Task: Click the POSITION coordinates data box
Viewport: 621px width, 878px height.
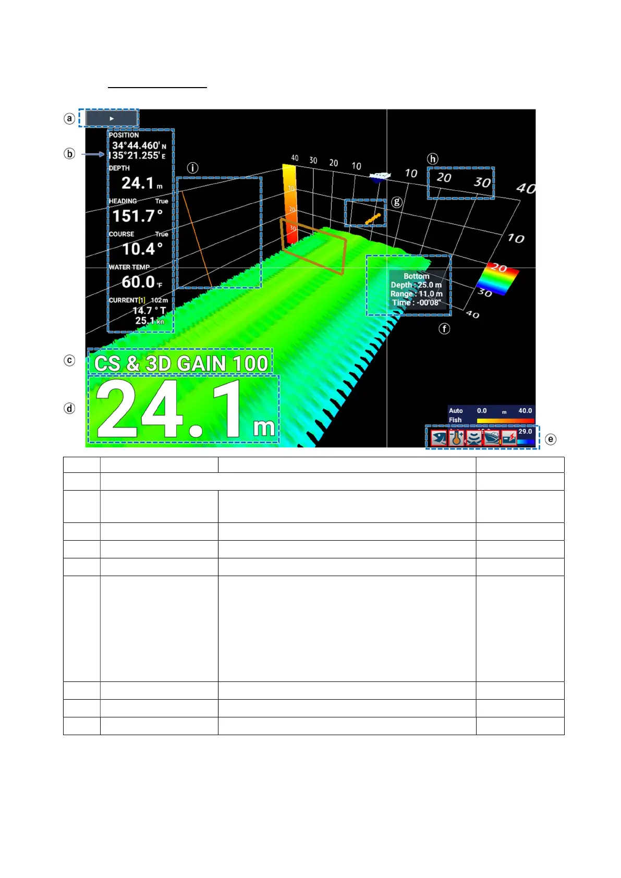Action: (138, 147)
